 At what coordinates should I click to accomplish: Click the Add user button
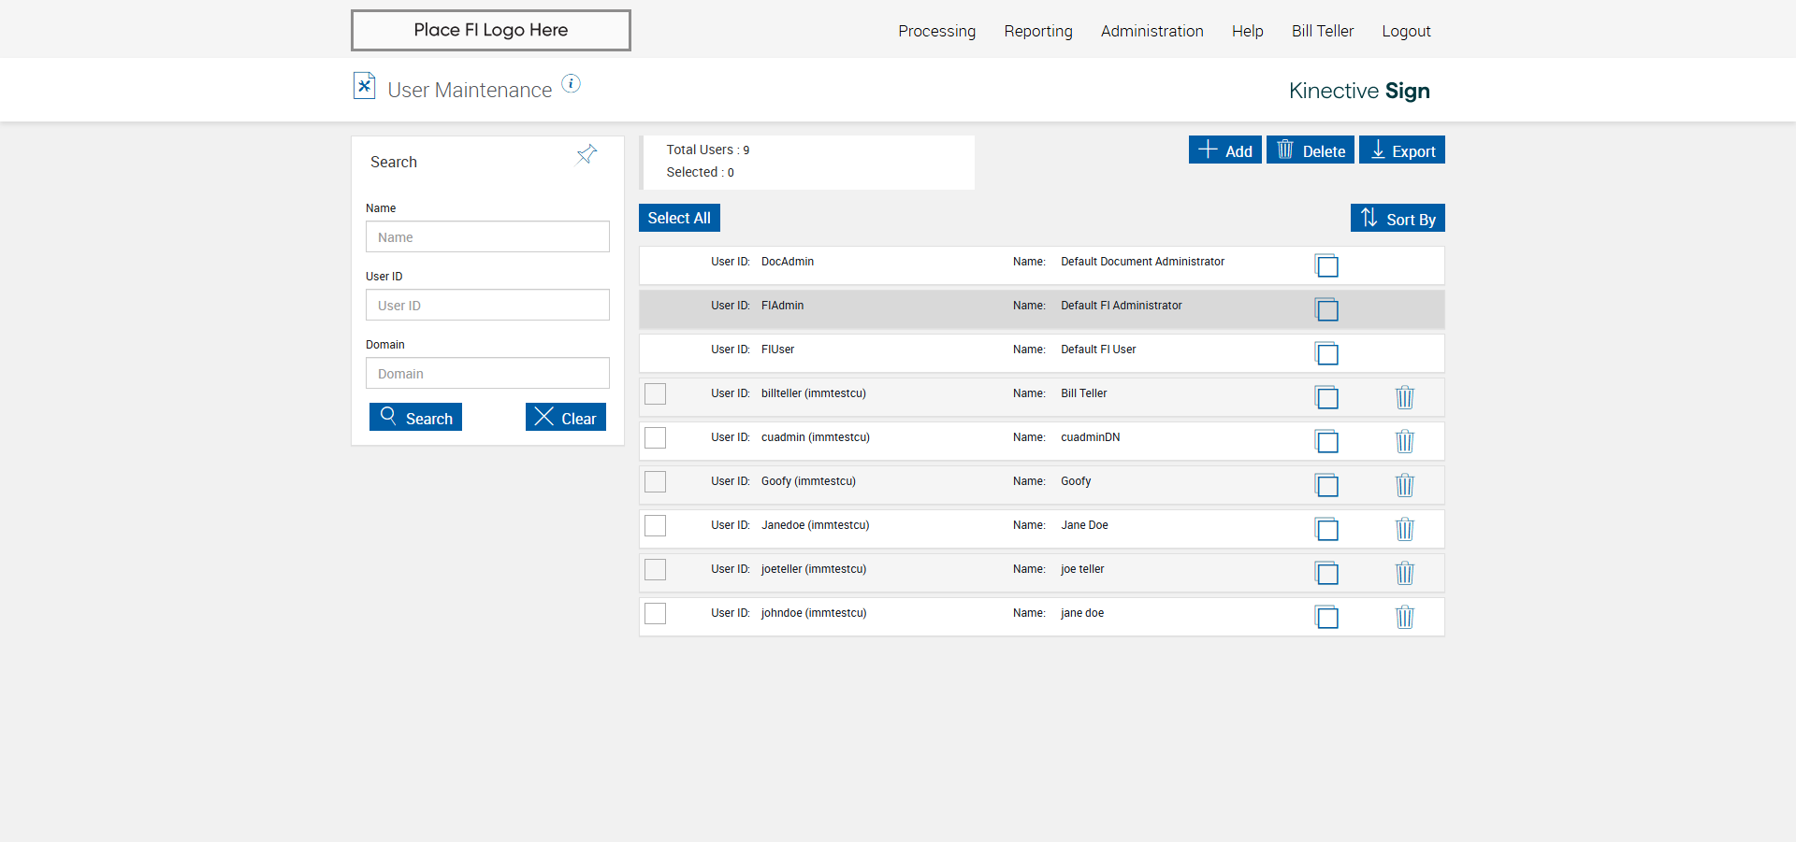1225,150
